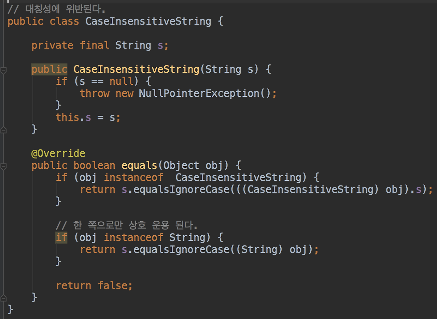Click the 'final' keyword
This screenshot has height=319, width=437.
click(95, 45)
